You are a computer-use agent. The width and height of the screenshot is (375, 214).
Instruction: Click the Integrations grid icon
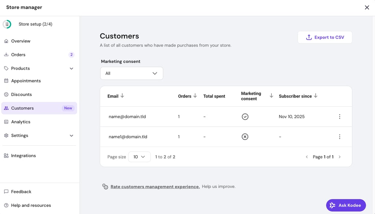pyautogui.click(x=6, y=156)
